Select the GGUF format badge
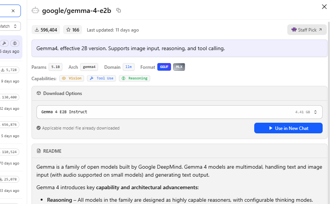This screenshot has width=331, height=204. [x=164, y=67]
